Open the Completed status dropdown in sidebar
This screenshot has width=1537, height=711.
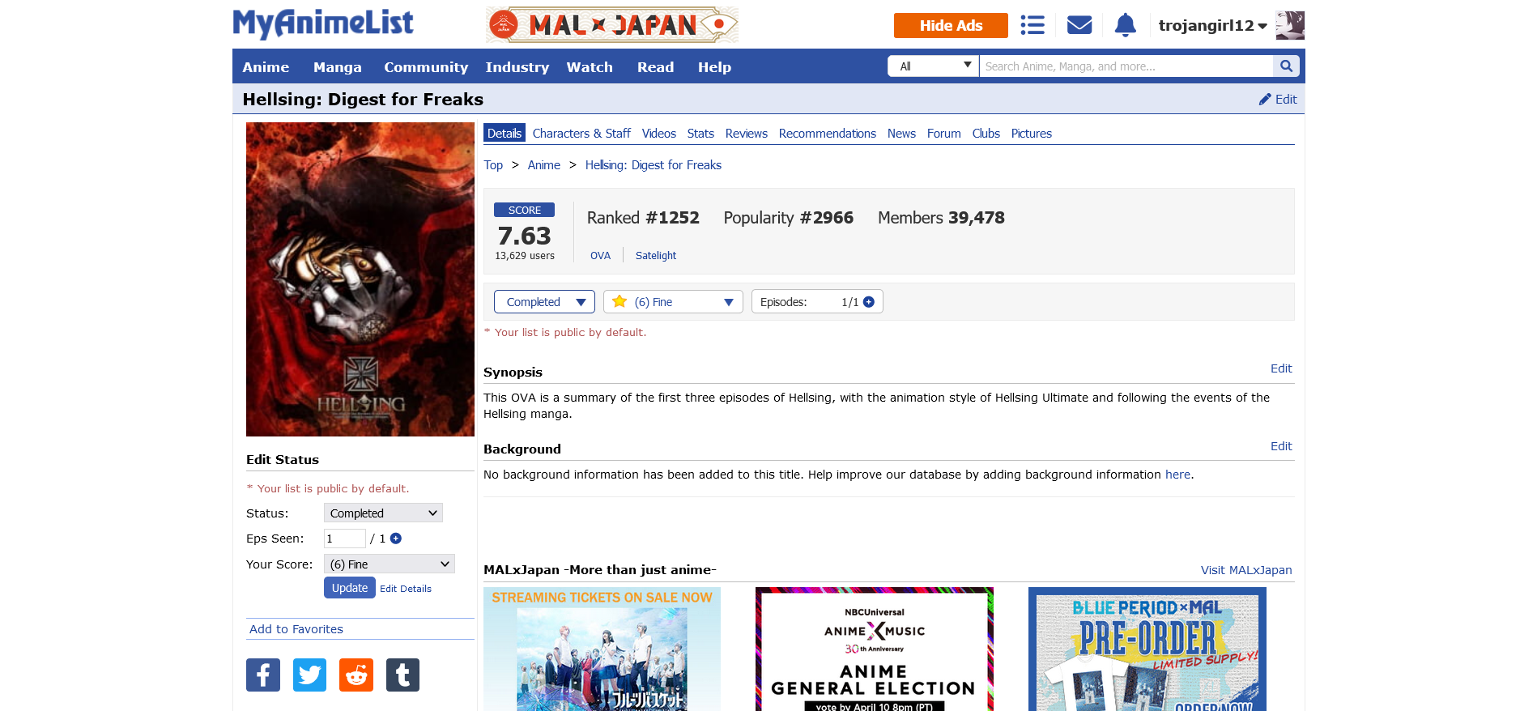(383, 513)
